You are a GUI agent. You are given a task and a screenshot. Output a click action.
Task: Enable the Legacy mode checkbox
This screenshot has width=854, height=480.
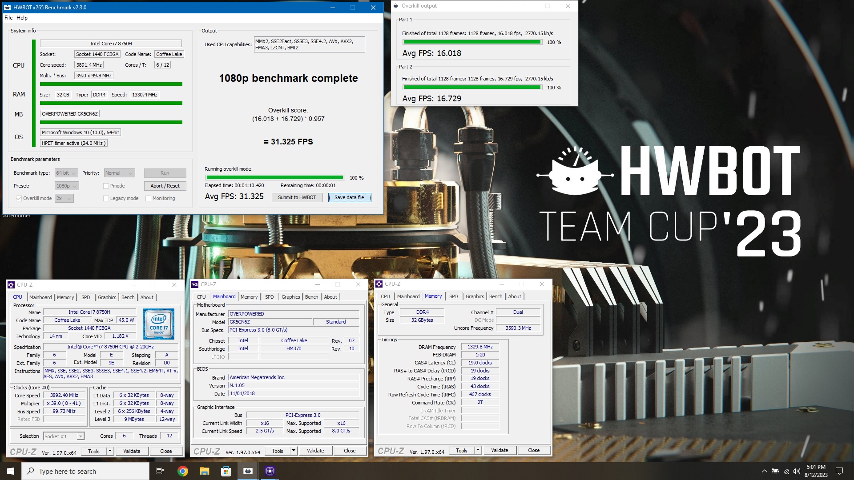tap(106, 198)
